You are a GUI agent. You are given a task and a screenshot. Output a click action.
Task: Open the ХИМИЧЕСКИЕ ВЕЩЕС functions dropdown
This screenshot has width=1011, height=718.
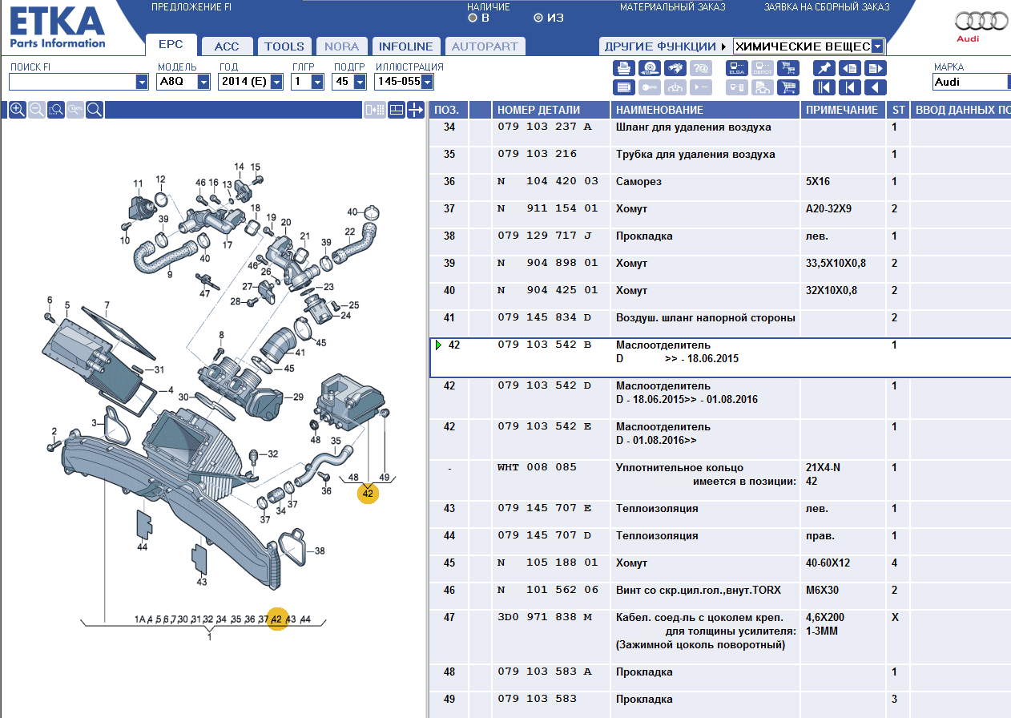[877, 46]
